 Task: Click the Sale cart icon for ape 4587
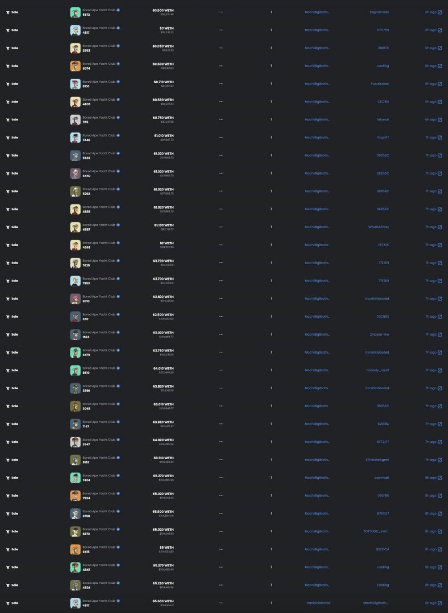tap(8, 227)
